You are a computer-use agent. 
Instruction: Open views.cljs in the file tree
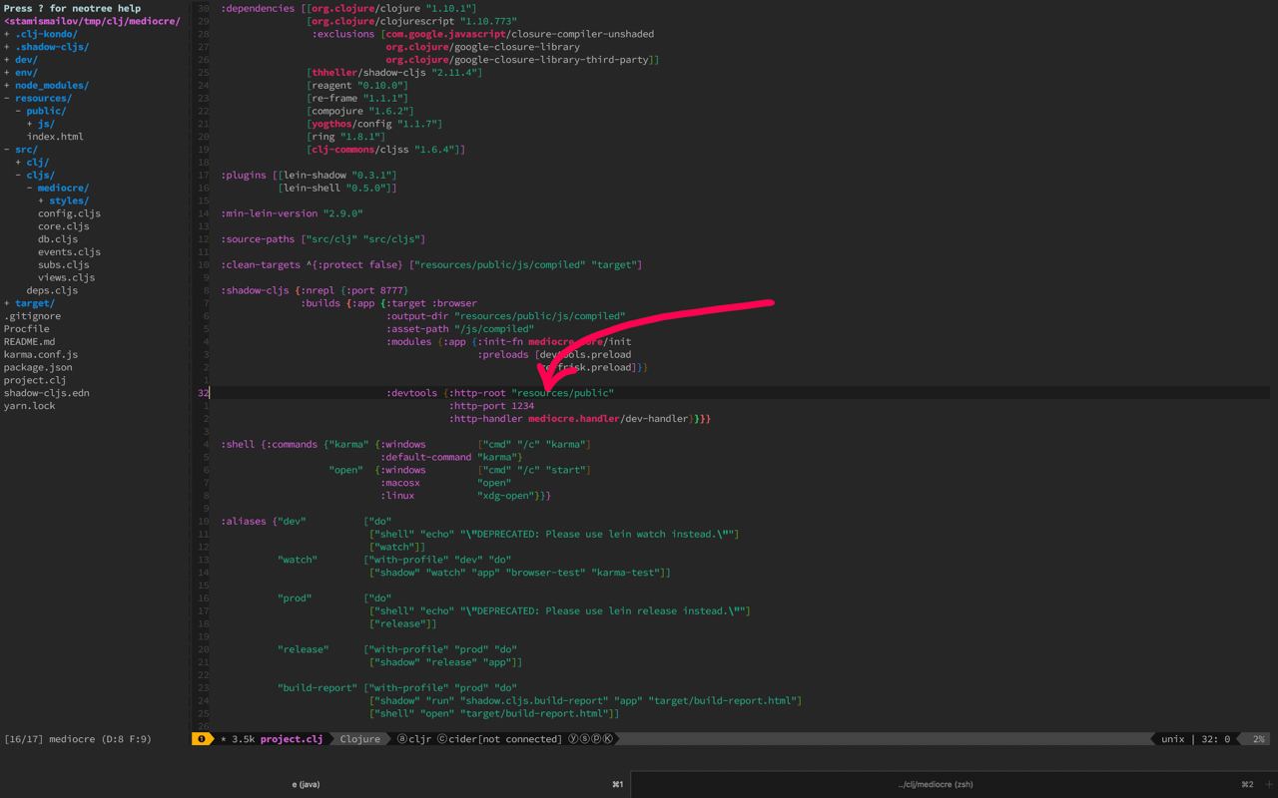point(66,277)
